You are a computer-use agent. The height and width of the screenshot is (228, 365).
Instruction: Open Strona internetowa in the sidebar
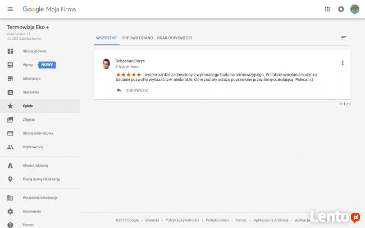[38, 134]
